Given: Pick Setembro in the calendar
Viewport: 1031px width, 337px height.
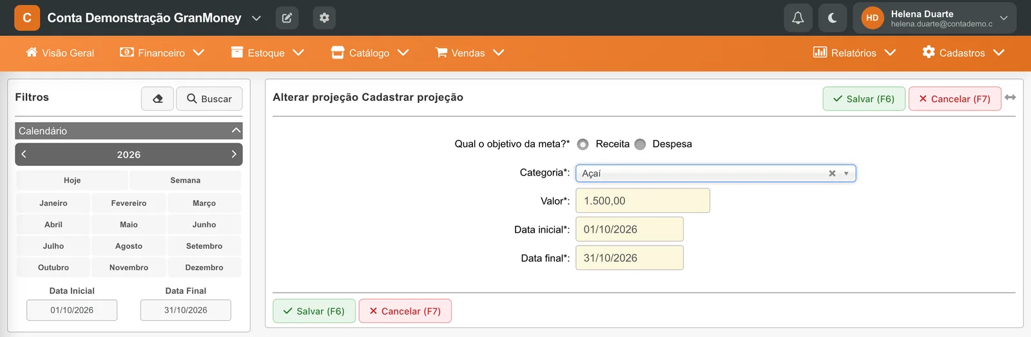Looking at the screenshot, I should [x=204, y=246].
